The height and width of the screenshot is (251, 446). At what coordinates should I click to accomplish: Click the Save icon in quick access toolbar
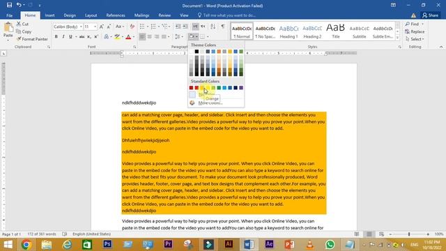coord(9,5)
